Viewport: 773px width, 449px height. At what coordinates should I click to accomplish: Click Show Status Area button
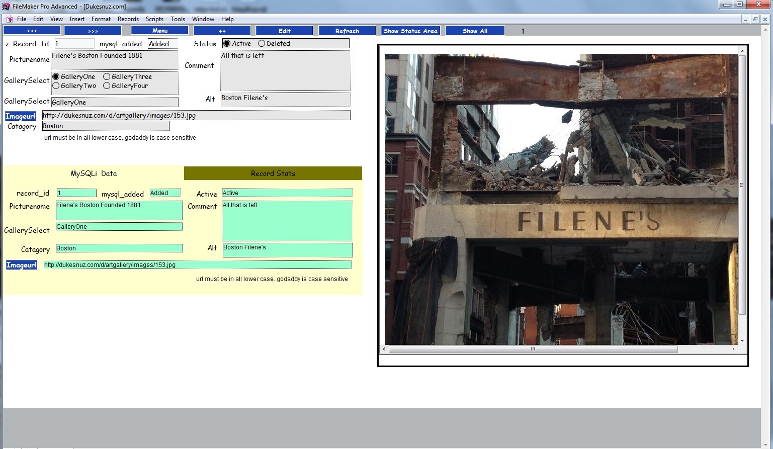410,31
